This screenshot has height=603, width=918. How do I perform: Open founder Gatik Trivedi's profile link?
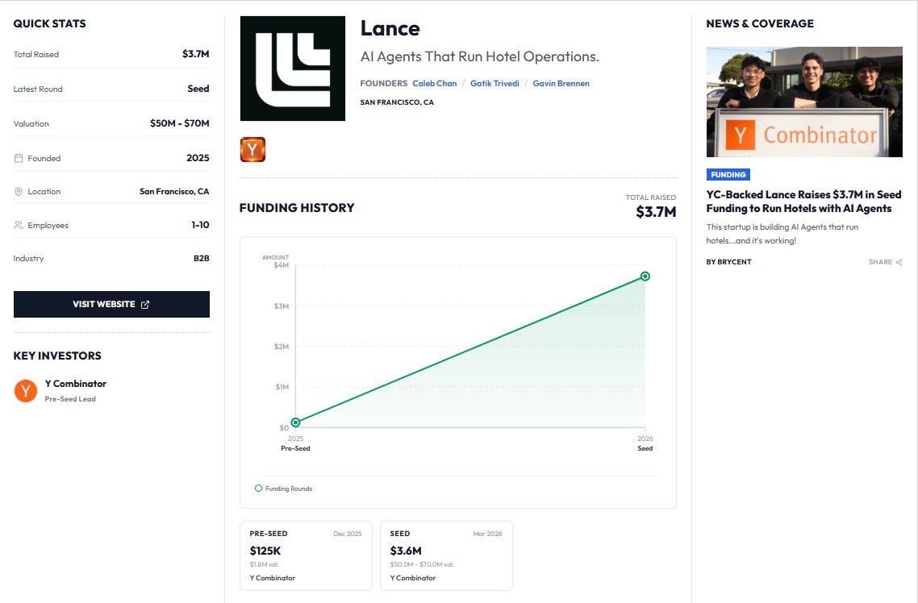tap(494, 83)
